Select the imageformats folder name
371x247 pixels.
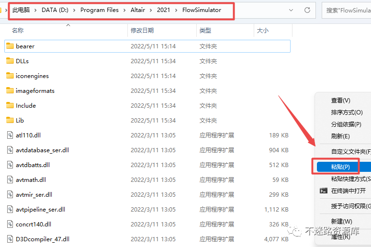35,91
